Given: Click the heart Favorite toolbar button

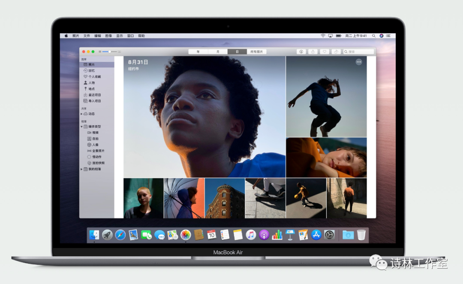Looking at the screenshot, I should 324,52.
